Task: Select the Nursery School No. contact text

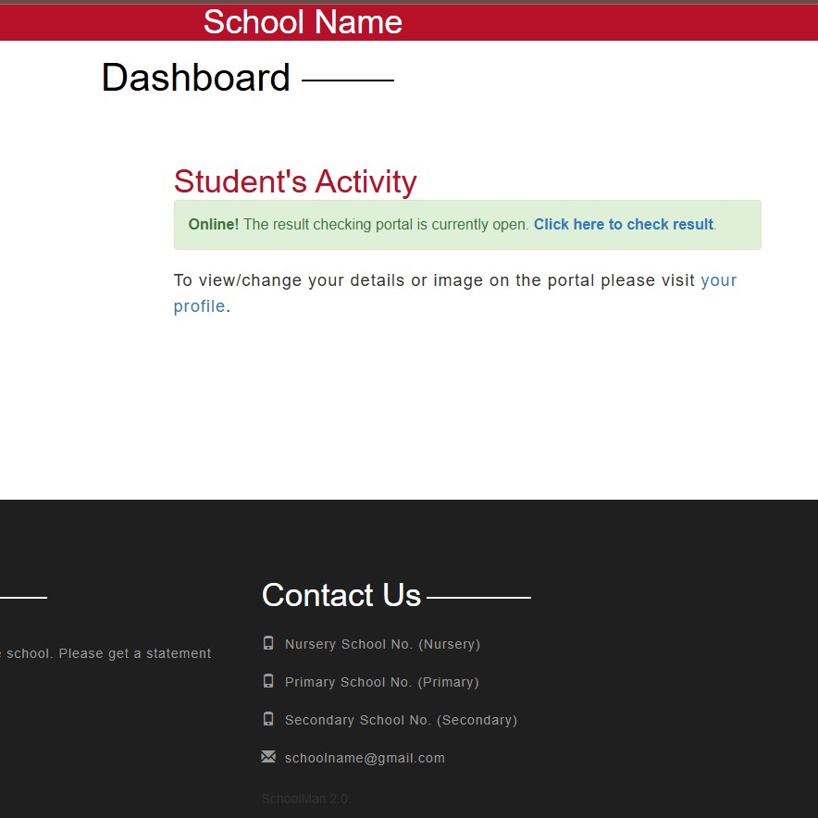Action: coord(382,644)
